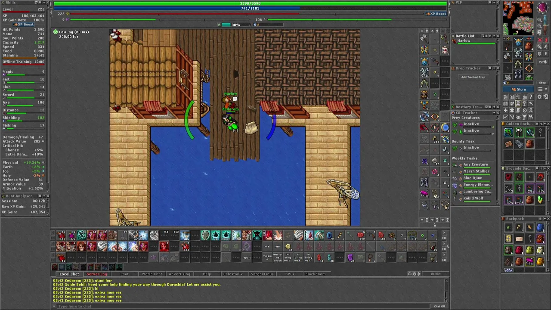Viewport: 551px width, 310px height.
Task: Click the horned helmet equipment slot
Action: point(518,41)
